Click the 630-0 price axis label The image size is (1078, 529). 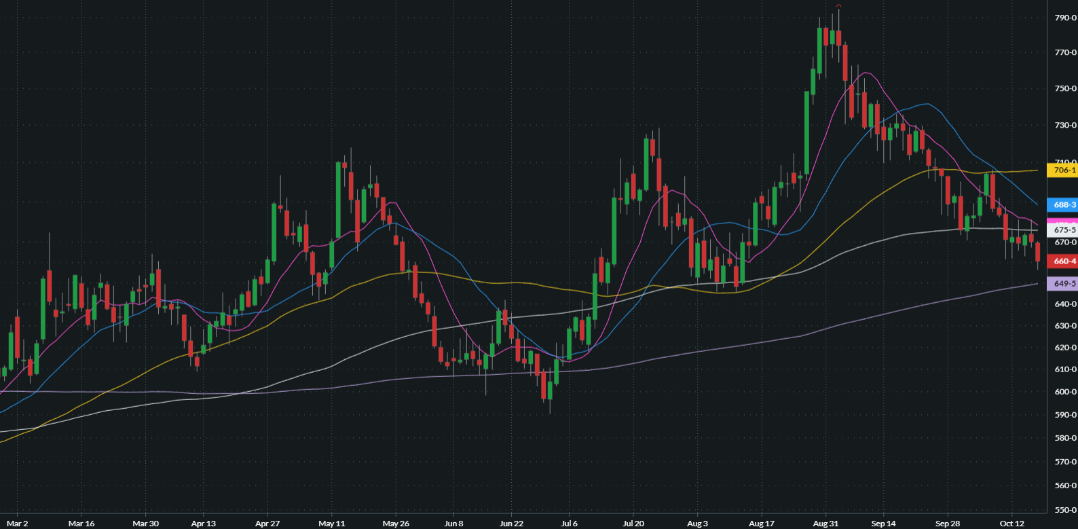tap(1065, 326)
